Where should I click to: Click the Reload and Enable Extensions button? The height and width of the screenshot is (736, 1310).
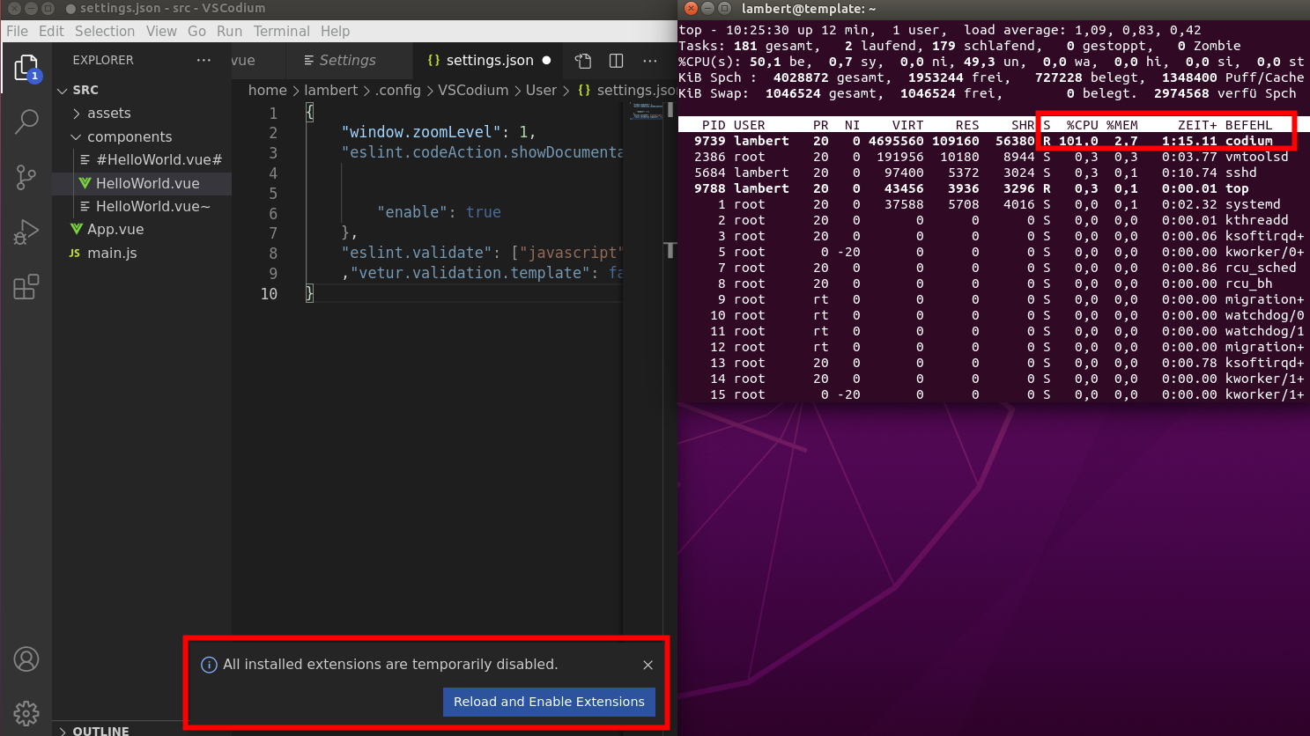pos(548,702)
